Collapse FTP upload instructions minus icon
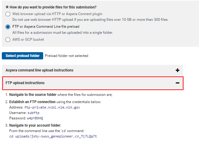199x142 pixels. [178, 83]
